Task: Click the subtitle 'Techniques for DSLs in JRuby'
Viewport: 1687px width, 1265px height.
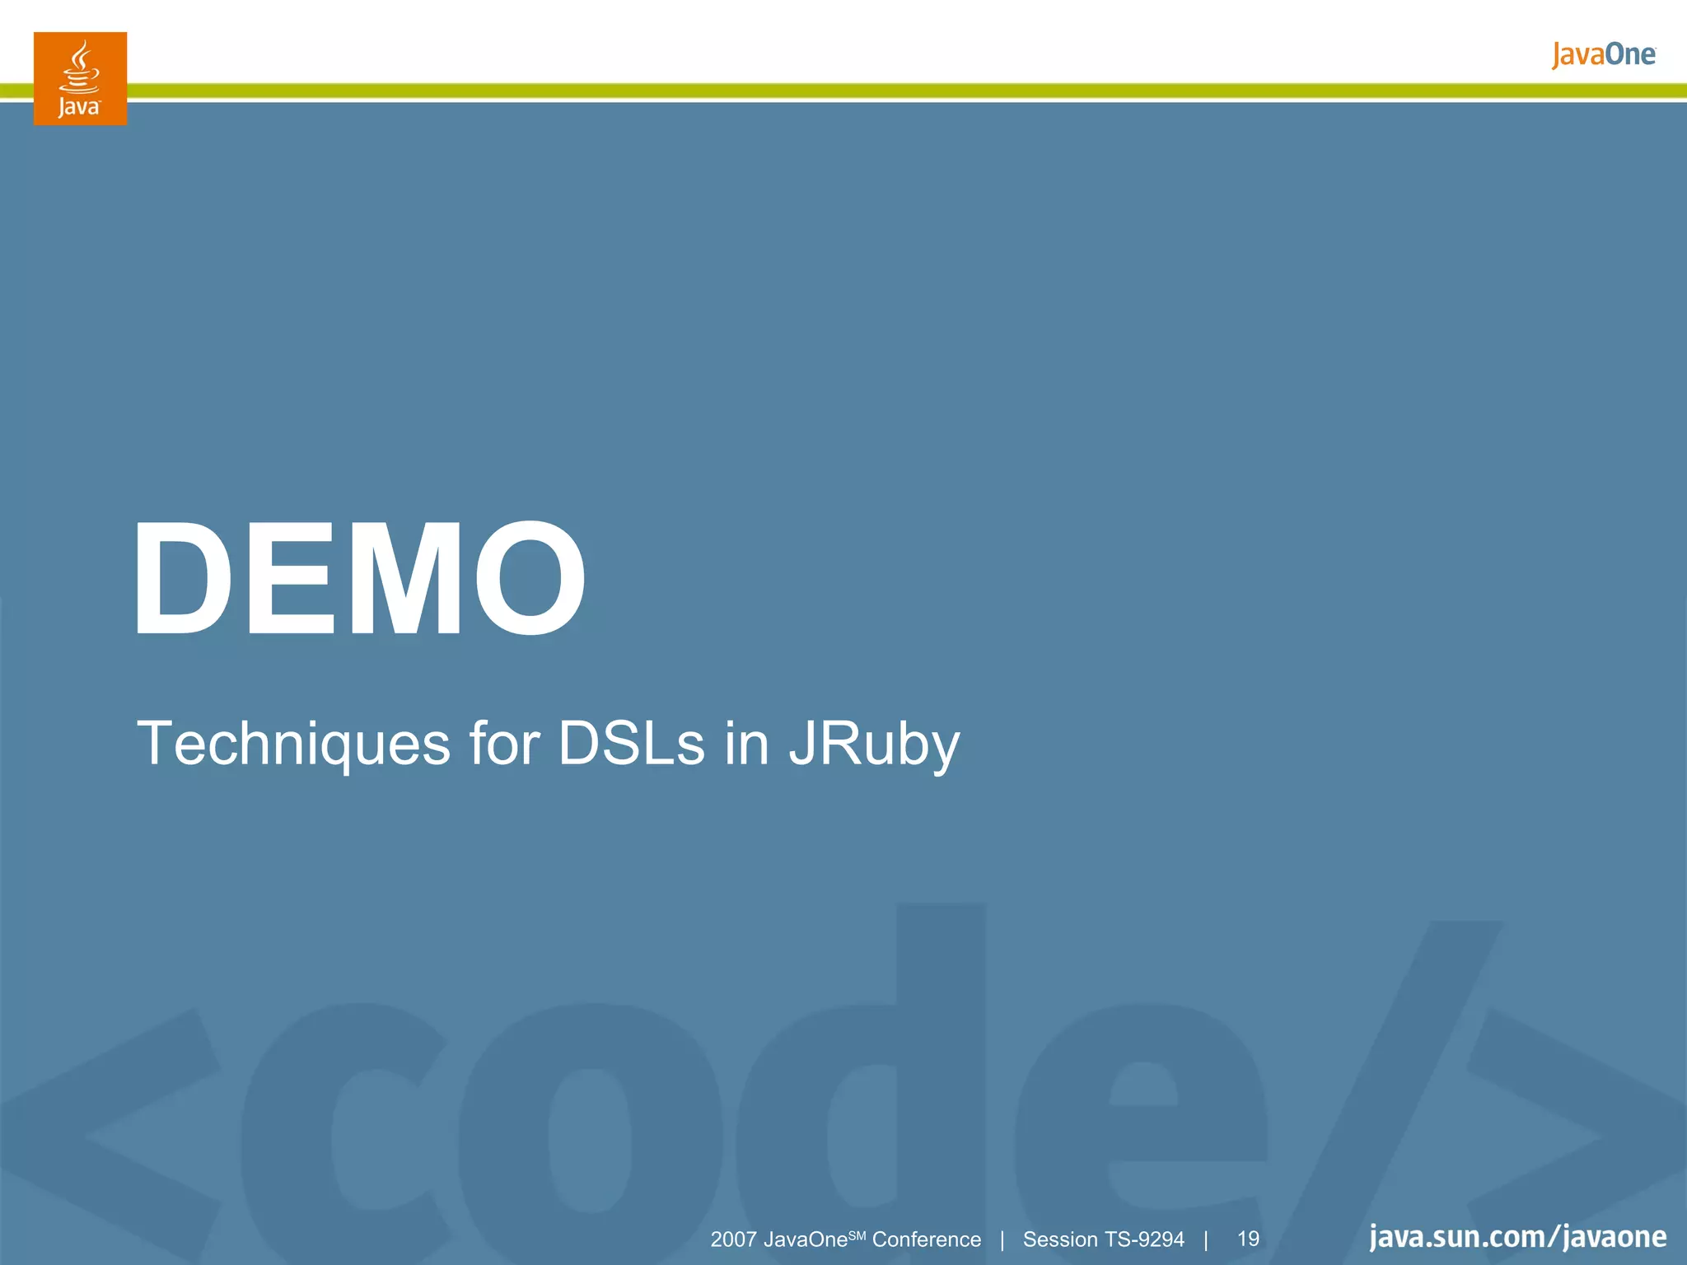Action: tap(548, 745)
